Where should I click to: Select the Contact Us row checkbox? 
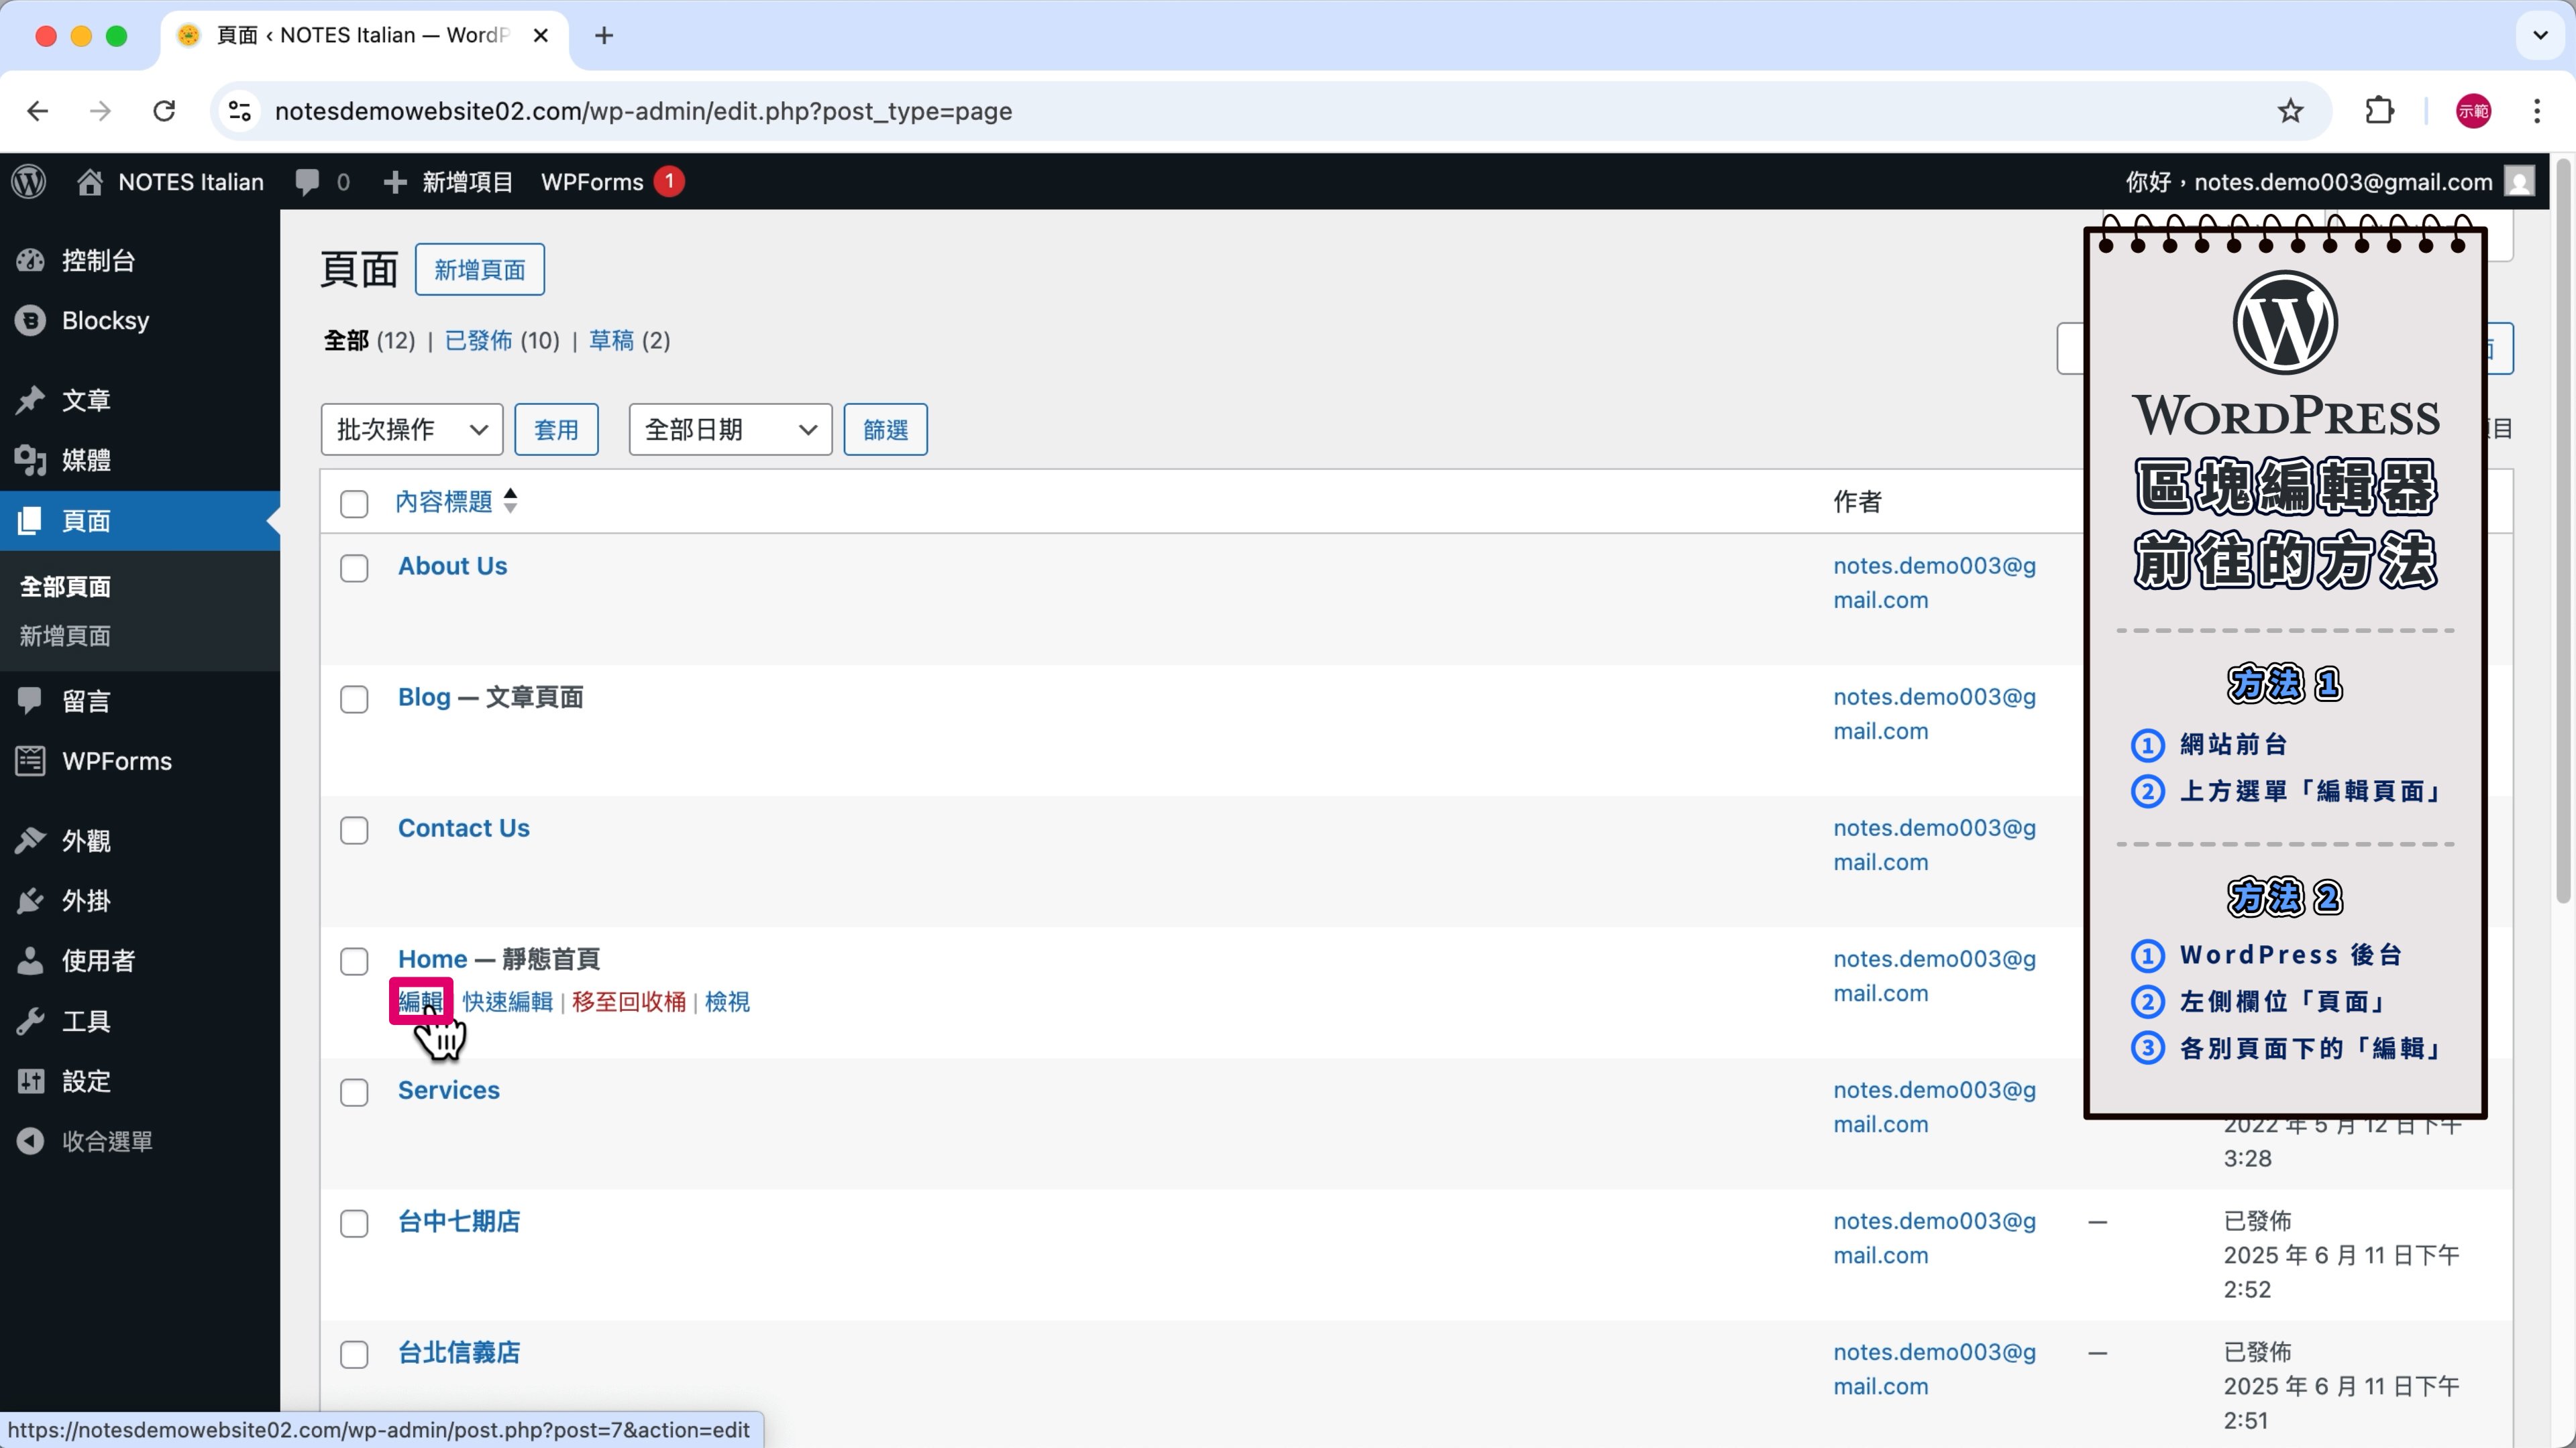pos(354,831)
